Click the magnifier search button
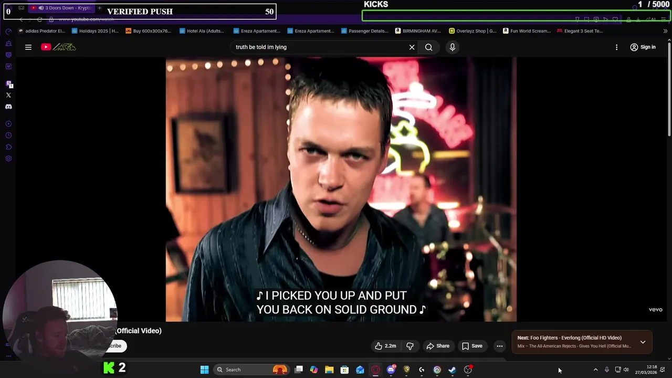This screenshot has width=672, height=378. tap(429, 47)
